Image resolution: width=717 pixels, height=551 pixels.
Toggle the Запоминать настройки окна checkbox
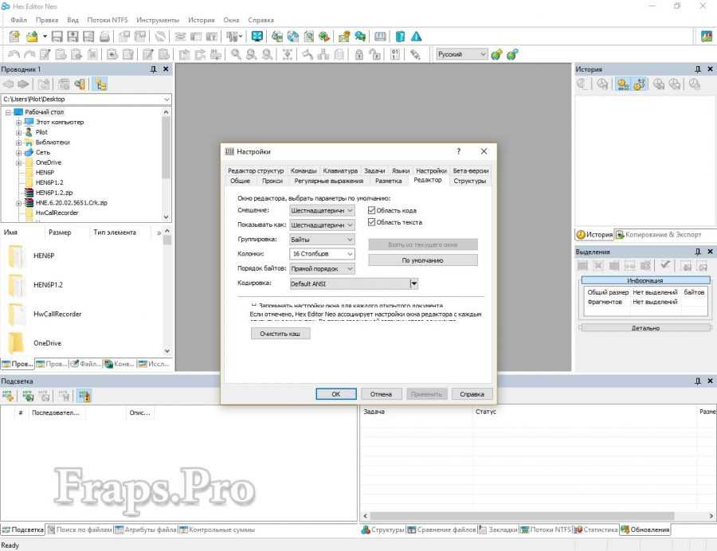tap(254, 305)
